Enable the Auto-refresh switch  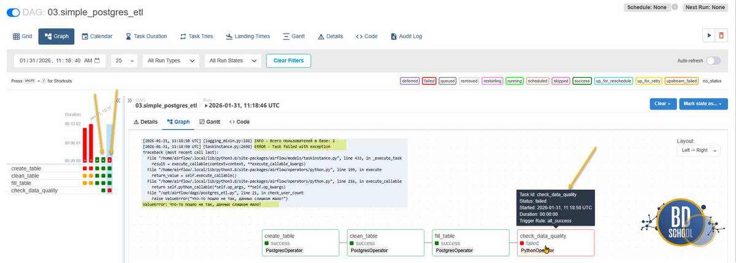pyautogui.click(x=713, y=61)
